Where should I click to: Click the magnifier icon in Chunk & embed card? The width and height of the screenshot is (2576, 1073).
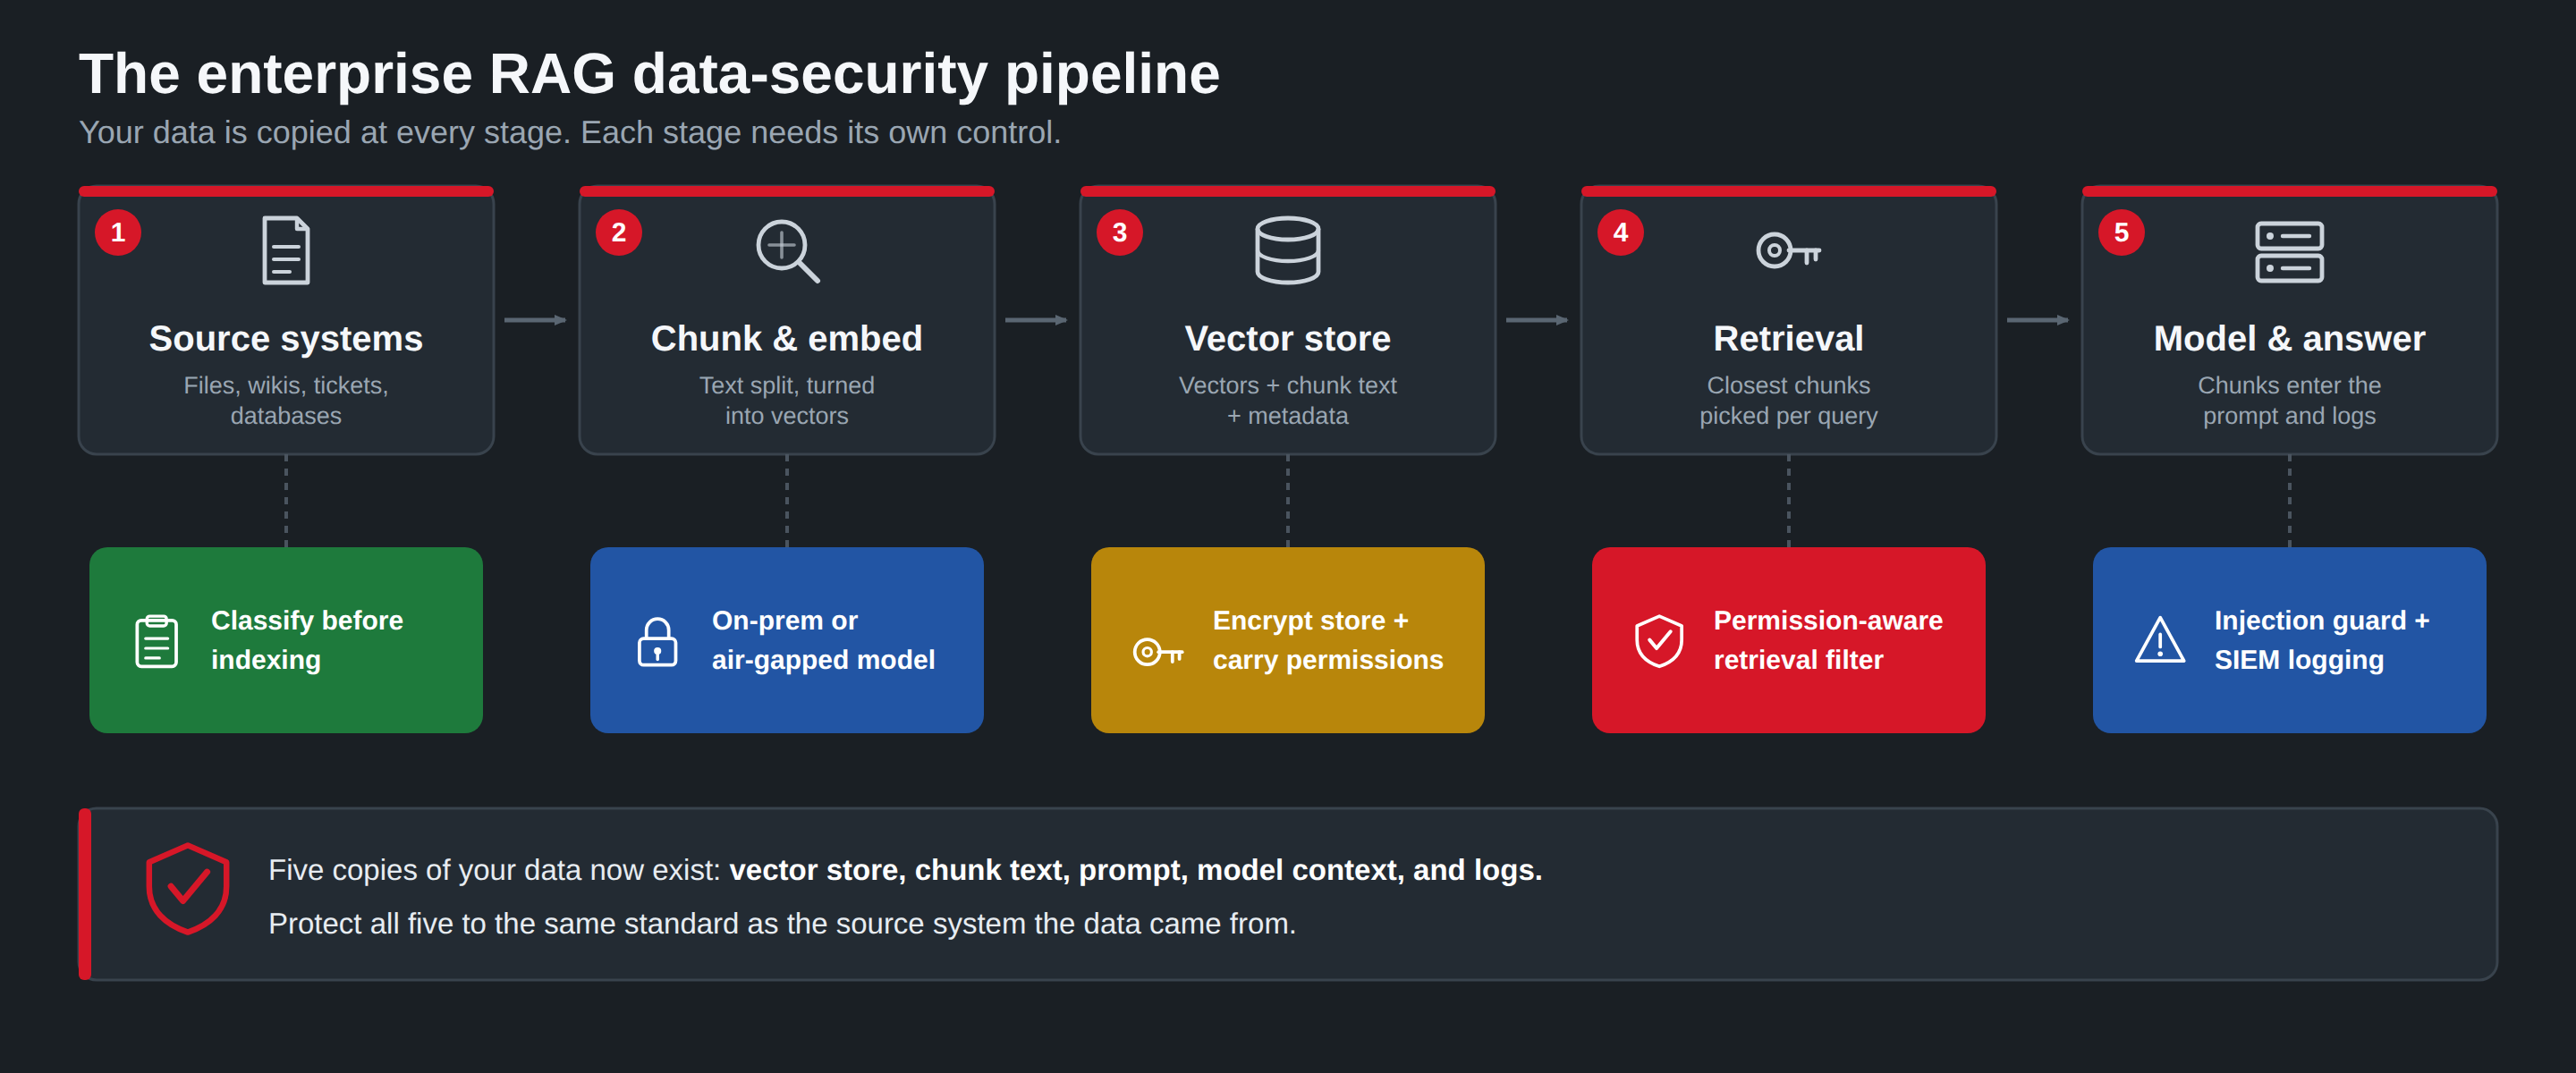point(787,251)
